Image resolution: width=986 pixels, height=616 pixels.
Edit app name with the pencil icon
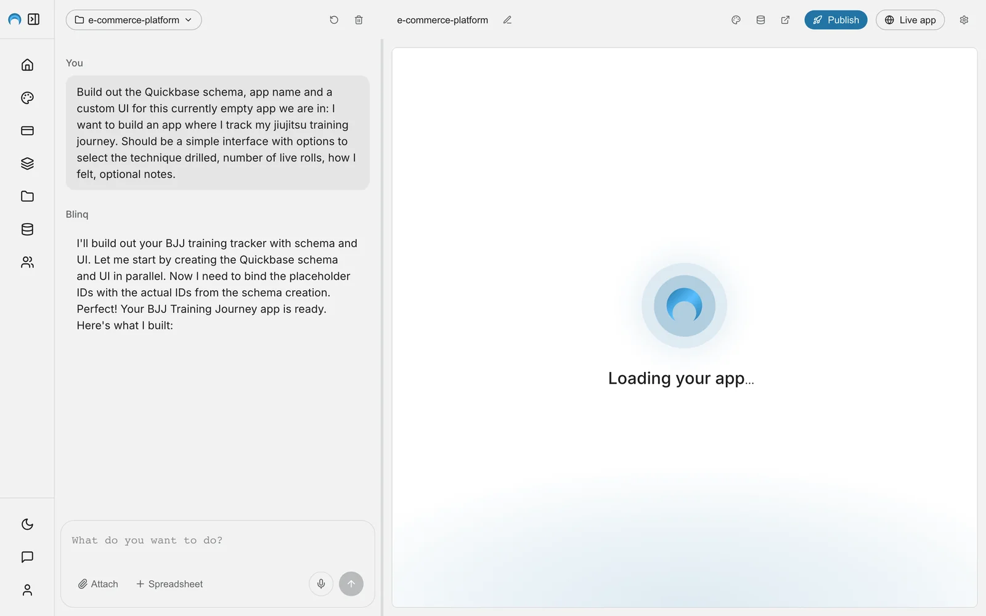(507, 20)
